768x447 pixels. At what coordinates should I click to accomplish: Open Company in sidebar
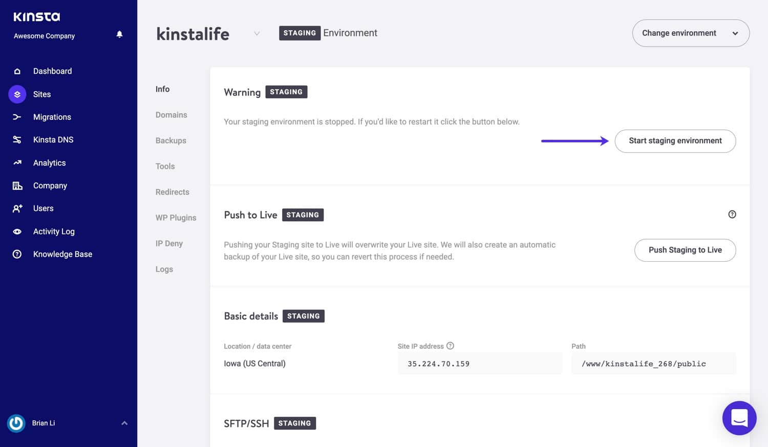pyautogui.click(x=50, y=185)
